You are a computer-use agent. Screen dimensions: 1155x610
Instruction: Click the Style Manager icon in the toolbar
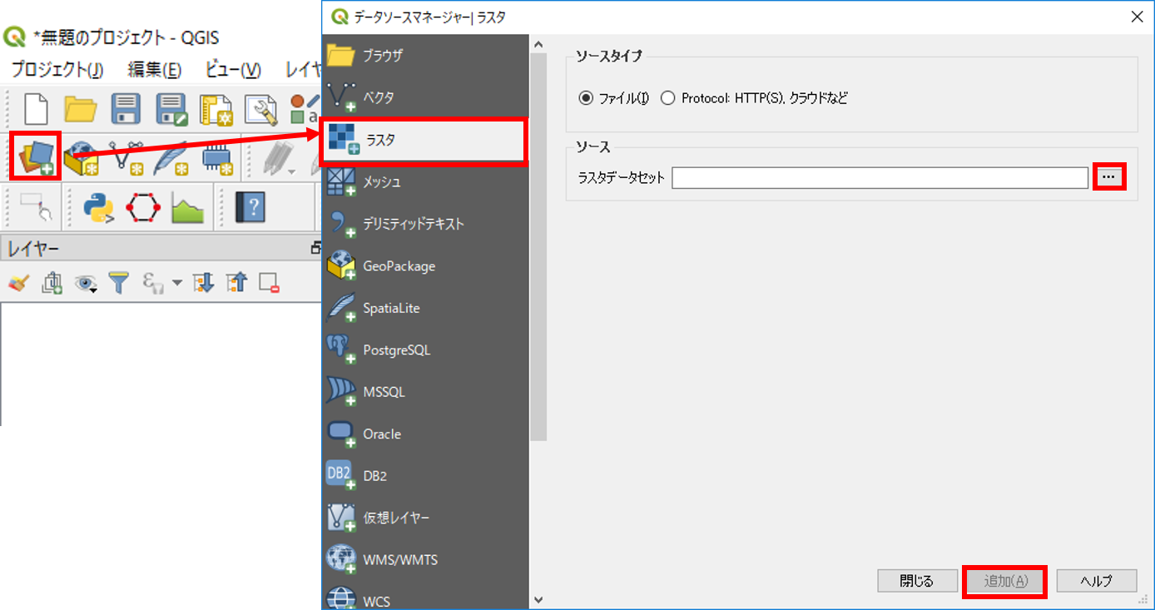pyautogui.click(x=305, y=109)
